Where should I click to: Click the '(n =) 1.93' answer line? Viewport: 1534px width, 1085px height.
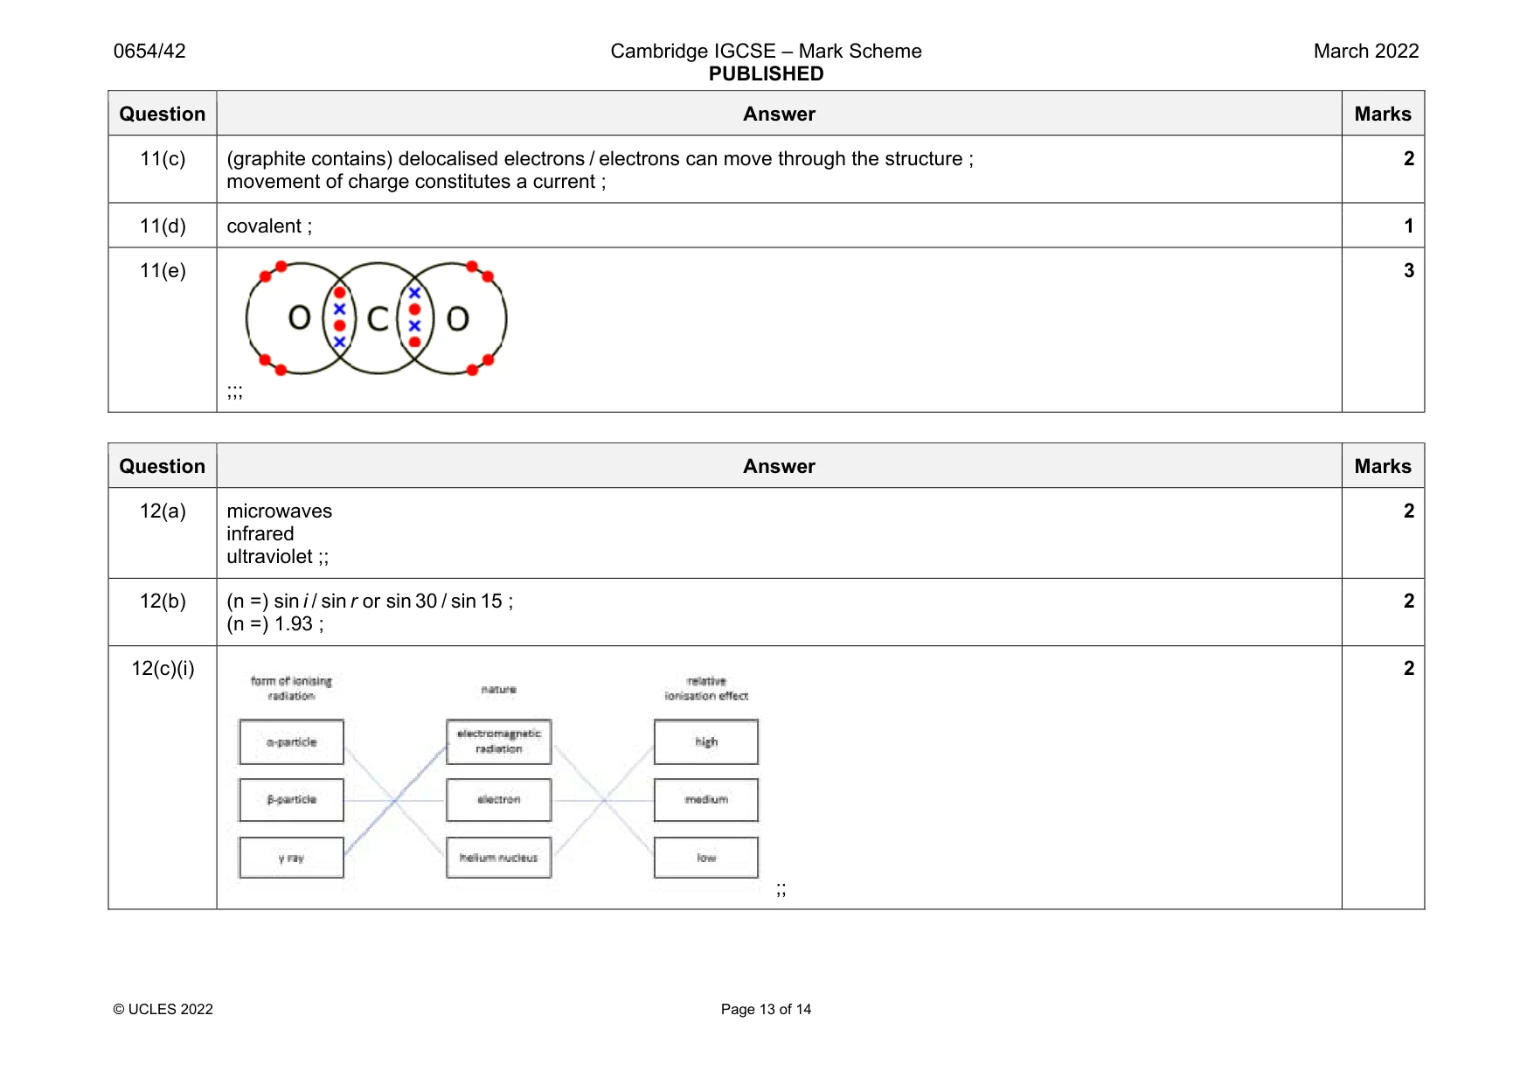pos(274,623)
